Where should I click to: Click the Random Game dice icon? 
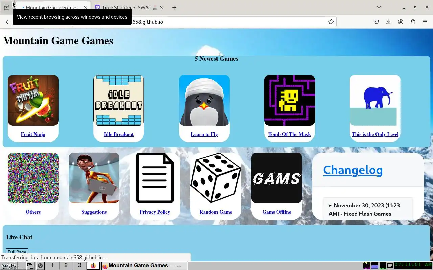click(216, 178)
